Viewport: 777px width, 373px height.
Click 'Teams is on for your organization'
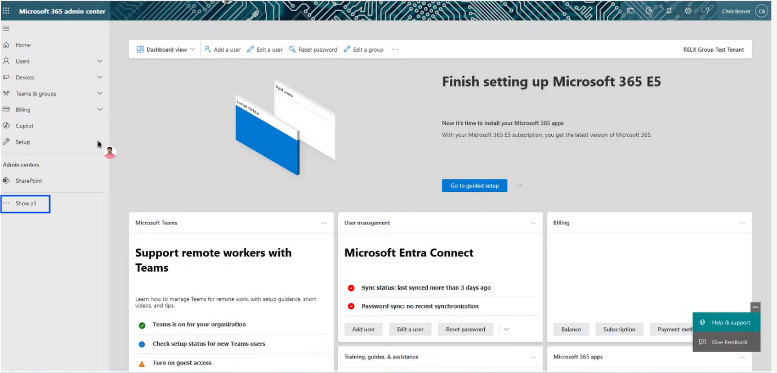199,325
